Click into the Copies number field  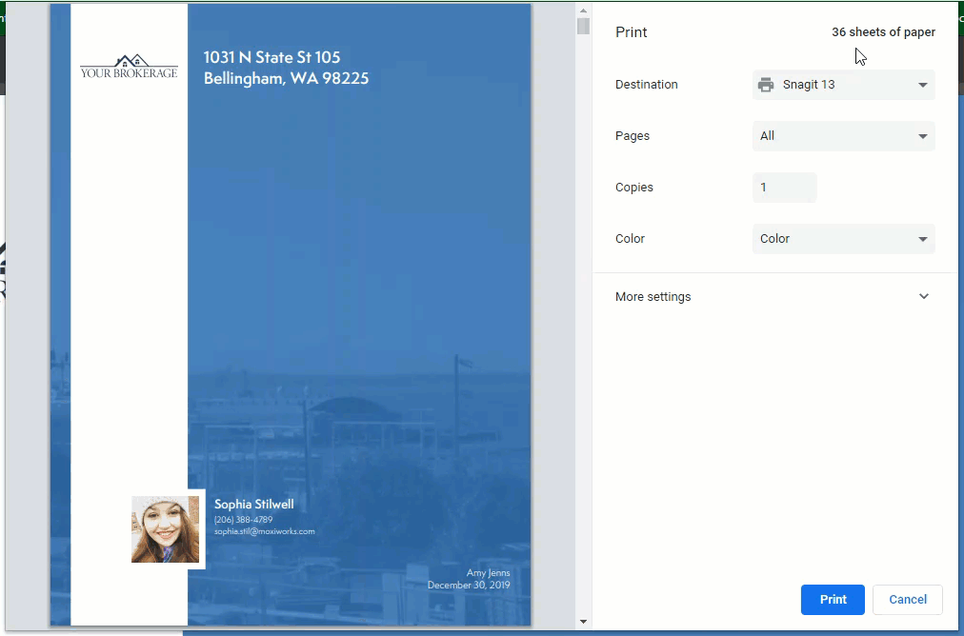[x=784, y=188]
